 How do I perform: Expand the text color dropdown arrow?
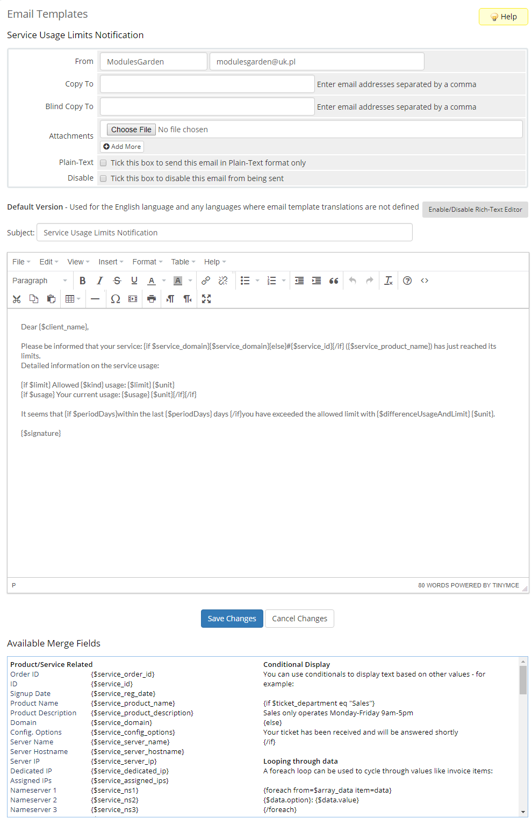pos(164,281)
